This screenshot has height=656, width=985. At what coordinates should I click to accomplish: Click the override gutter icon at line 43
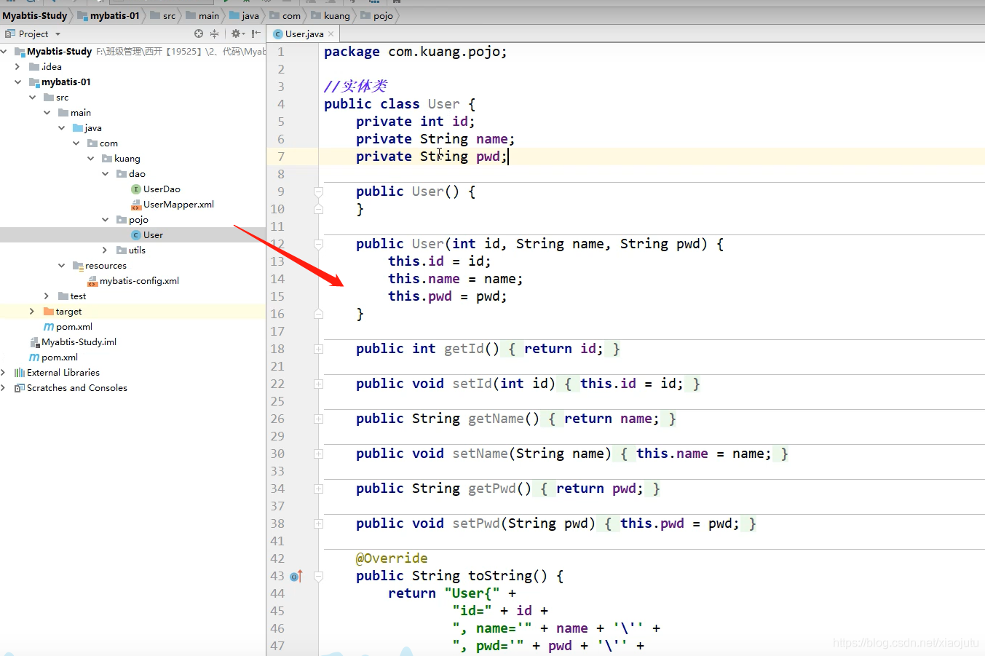(296, 576)
